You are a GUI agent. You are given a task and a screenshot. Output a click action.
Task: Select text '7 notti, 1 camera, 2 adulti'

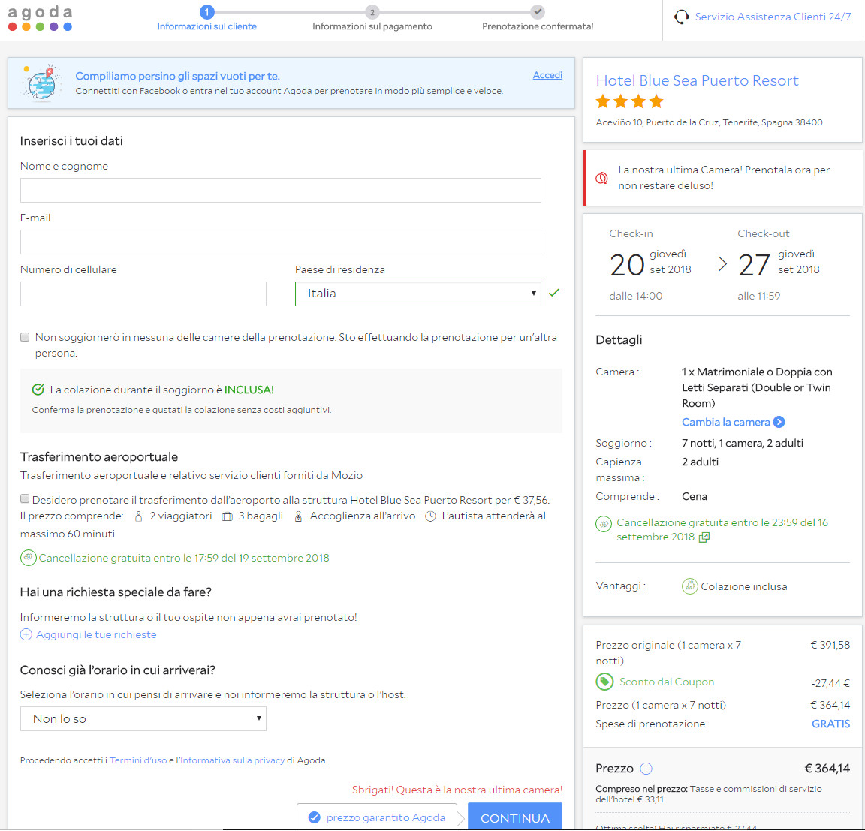(743, 444)
